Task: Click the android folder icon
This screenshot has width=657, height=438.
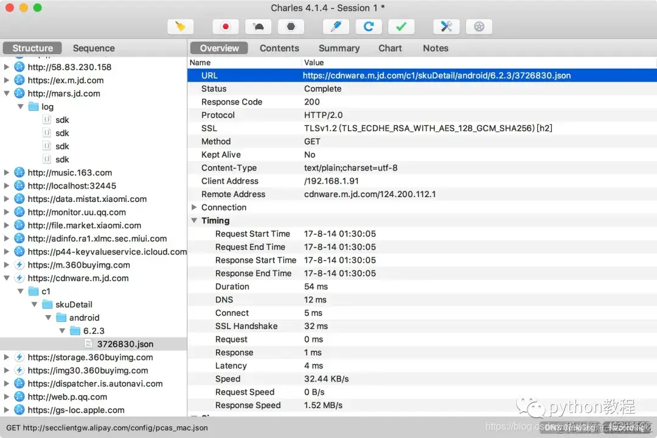Action: click(61, 318)
